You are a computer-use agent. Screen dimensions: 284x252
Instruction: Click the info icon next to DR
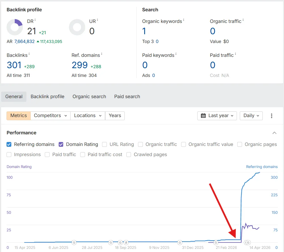35,20
